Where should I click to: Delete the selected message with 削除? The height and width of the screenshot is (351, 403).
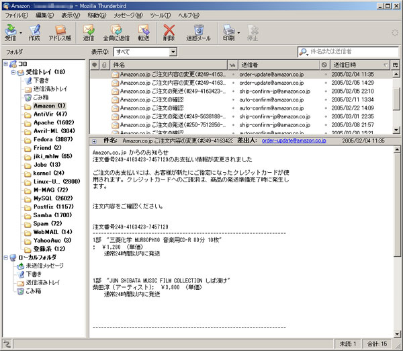[169, 32]
